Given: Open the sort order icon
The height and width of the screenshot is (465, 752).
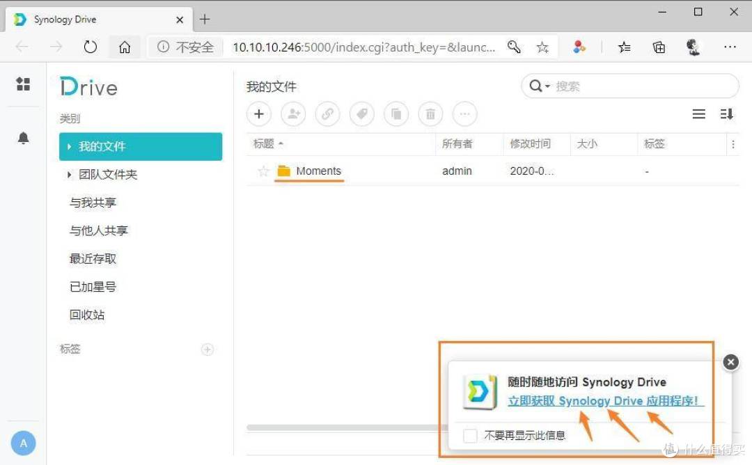Looking at the screenshot, I should click(x=726, y=113).
